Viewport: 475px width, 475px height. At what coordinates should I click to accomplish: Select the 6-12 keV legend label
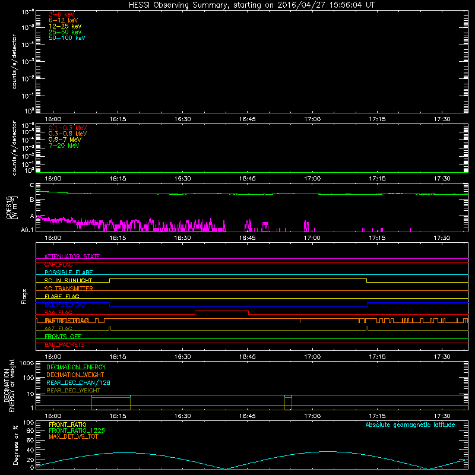64,20
